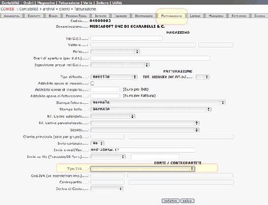Click the Cod.IVA description field

coord(180,176)
